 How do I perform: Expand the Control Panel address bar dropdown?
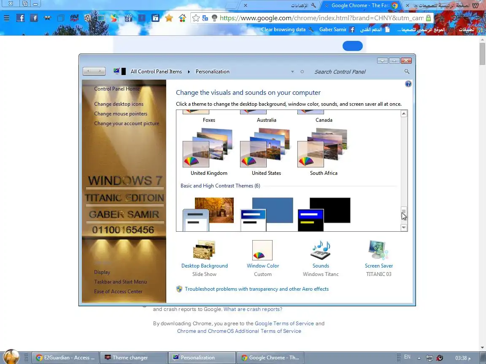[x=292, y=72]
